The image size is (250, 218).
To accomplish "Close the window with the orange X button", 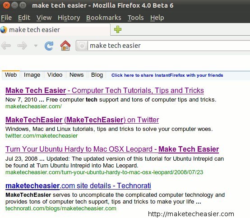I will pyautogui.click(x=6, y=5).
